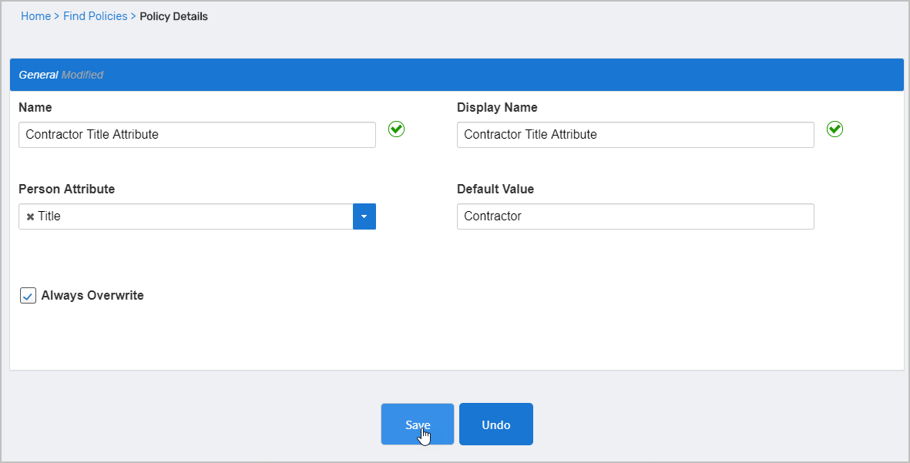
Task: Expand the Person Attribute dropdown arrow
Action: click(364, 216)
